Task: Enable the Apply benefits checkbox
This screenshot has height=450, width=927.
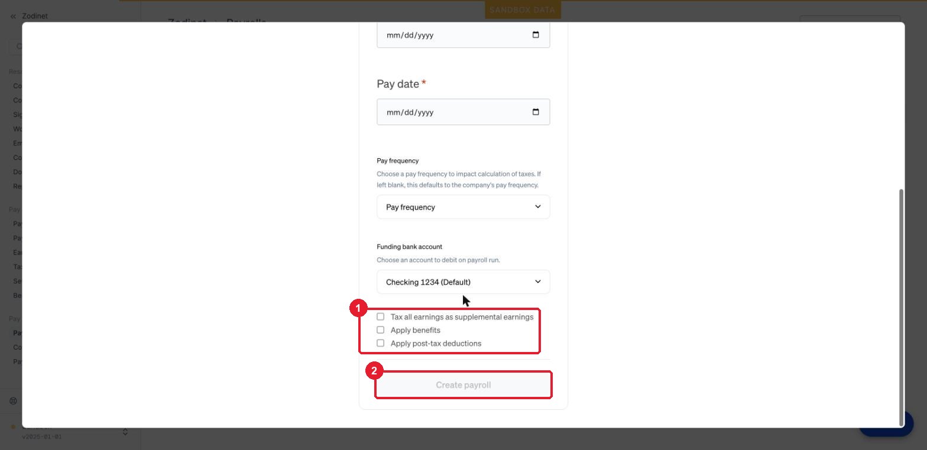Action: click(x=381, y=330)
